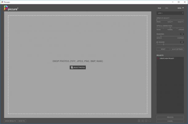Click the 'Micro' aberrations label
The width and height of the screenshot is (188, 124).
159,30
